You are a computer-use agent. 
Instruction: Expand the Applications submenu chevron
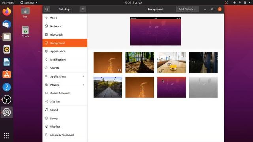click(x=83, y=76)
